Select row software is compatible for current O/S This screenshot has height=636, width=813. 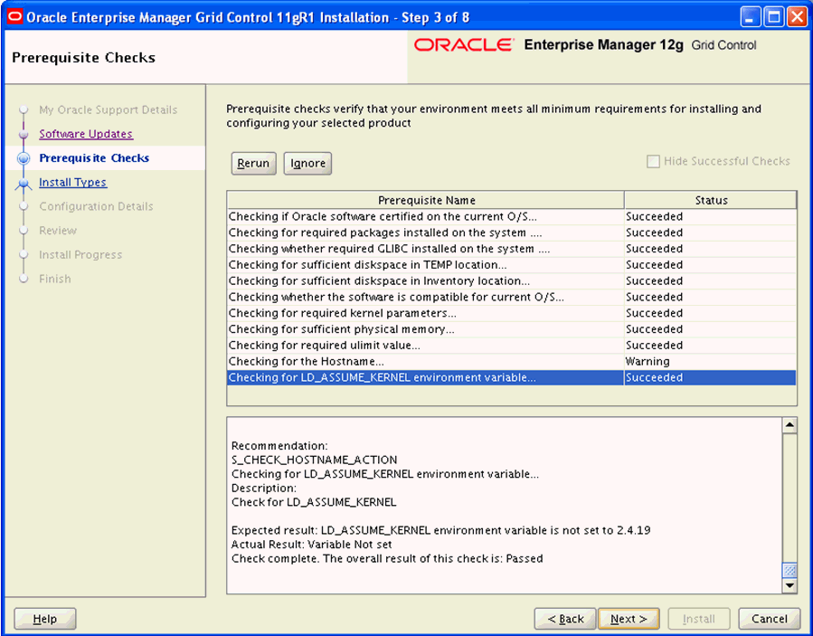point(511,298)
